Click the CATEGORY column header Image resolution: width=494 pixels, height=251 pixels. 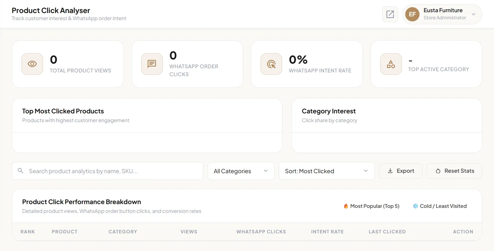123,232
